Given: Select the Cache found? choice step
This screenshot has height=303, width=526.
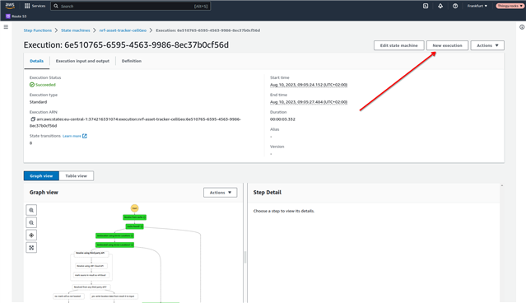Looking at the screenshot, I should tap(134, 226).
